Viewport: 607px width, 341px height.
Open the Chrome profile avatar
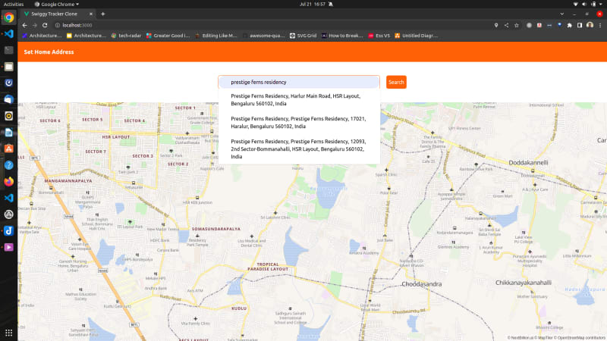[590, 25]
